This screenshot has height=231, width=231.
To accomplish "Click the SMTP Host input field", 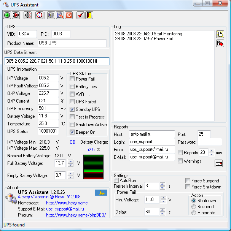I will coord(152,134).
